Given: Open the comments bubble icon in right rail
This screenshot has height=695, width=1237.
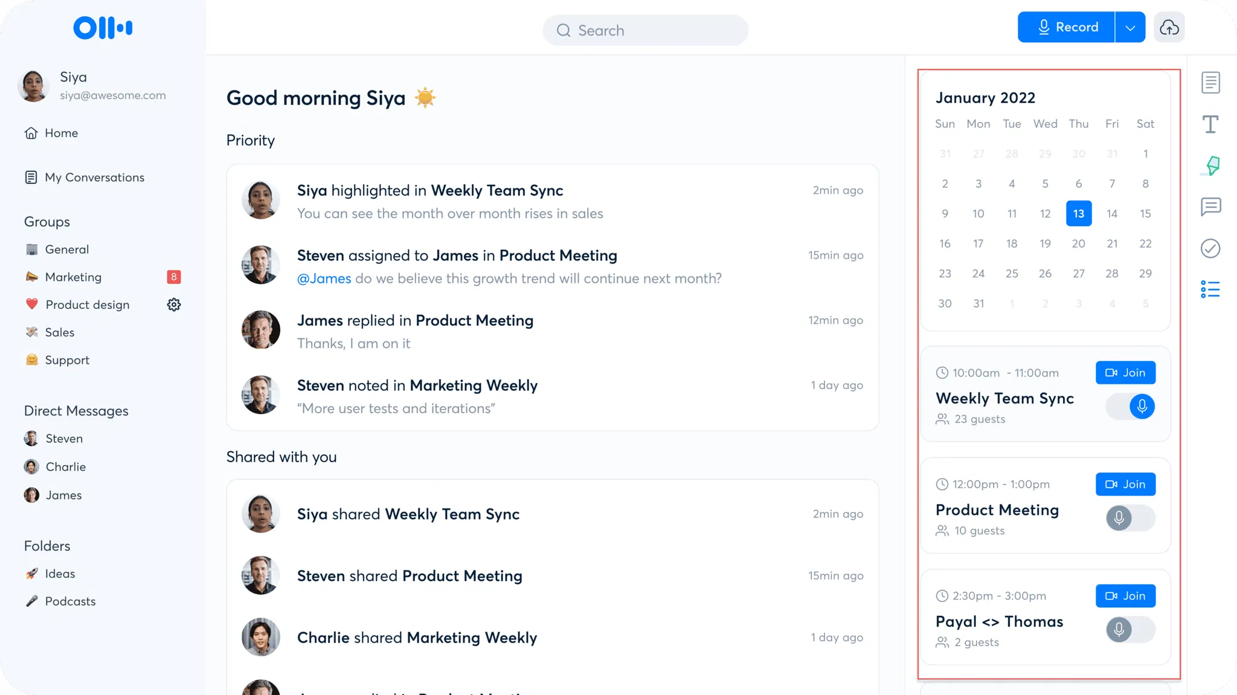Looking at the screenshot, I should (1210, 207).
